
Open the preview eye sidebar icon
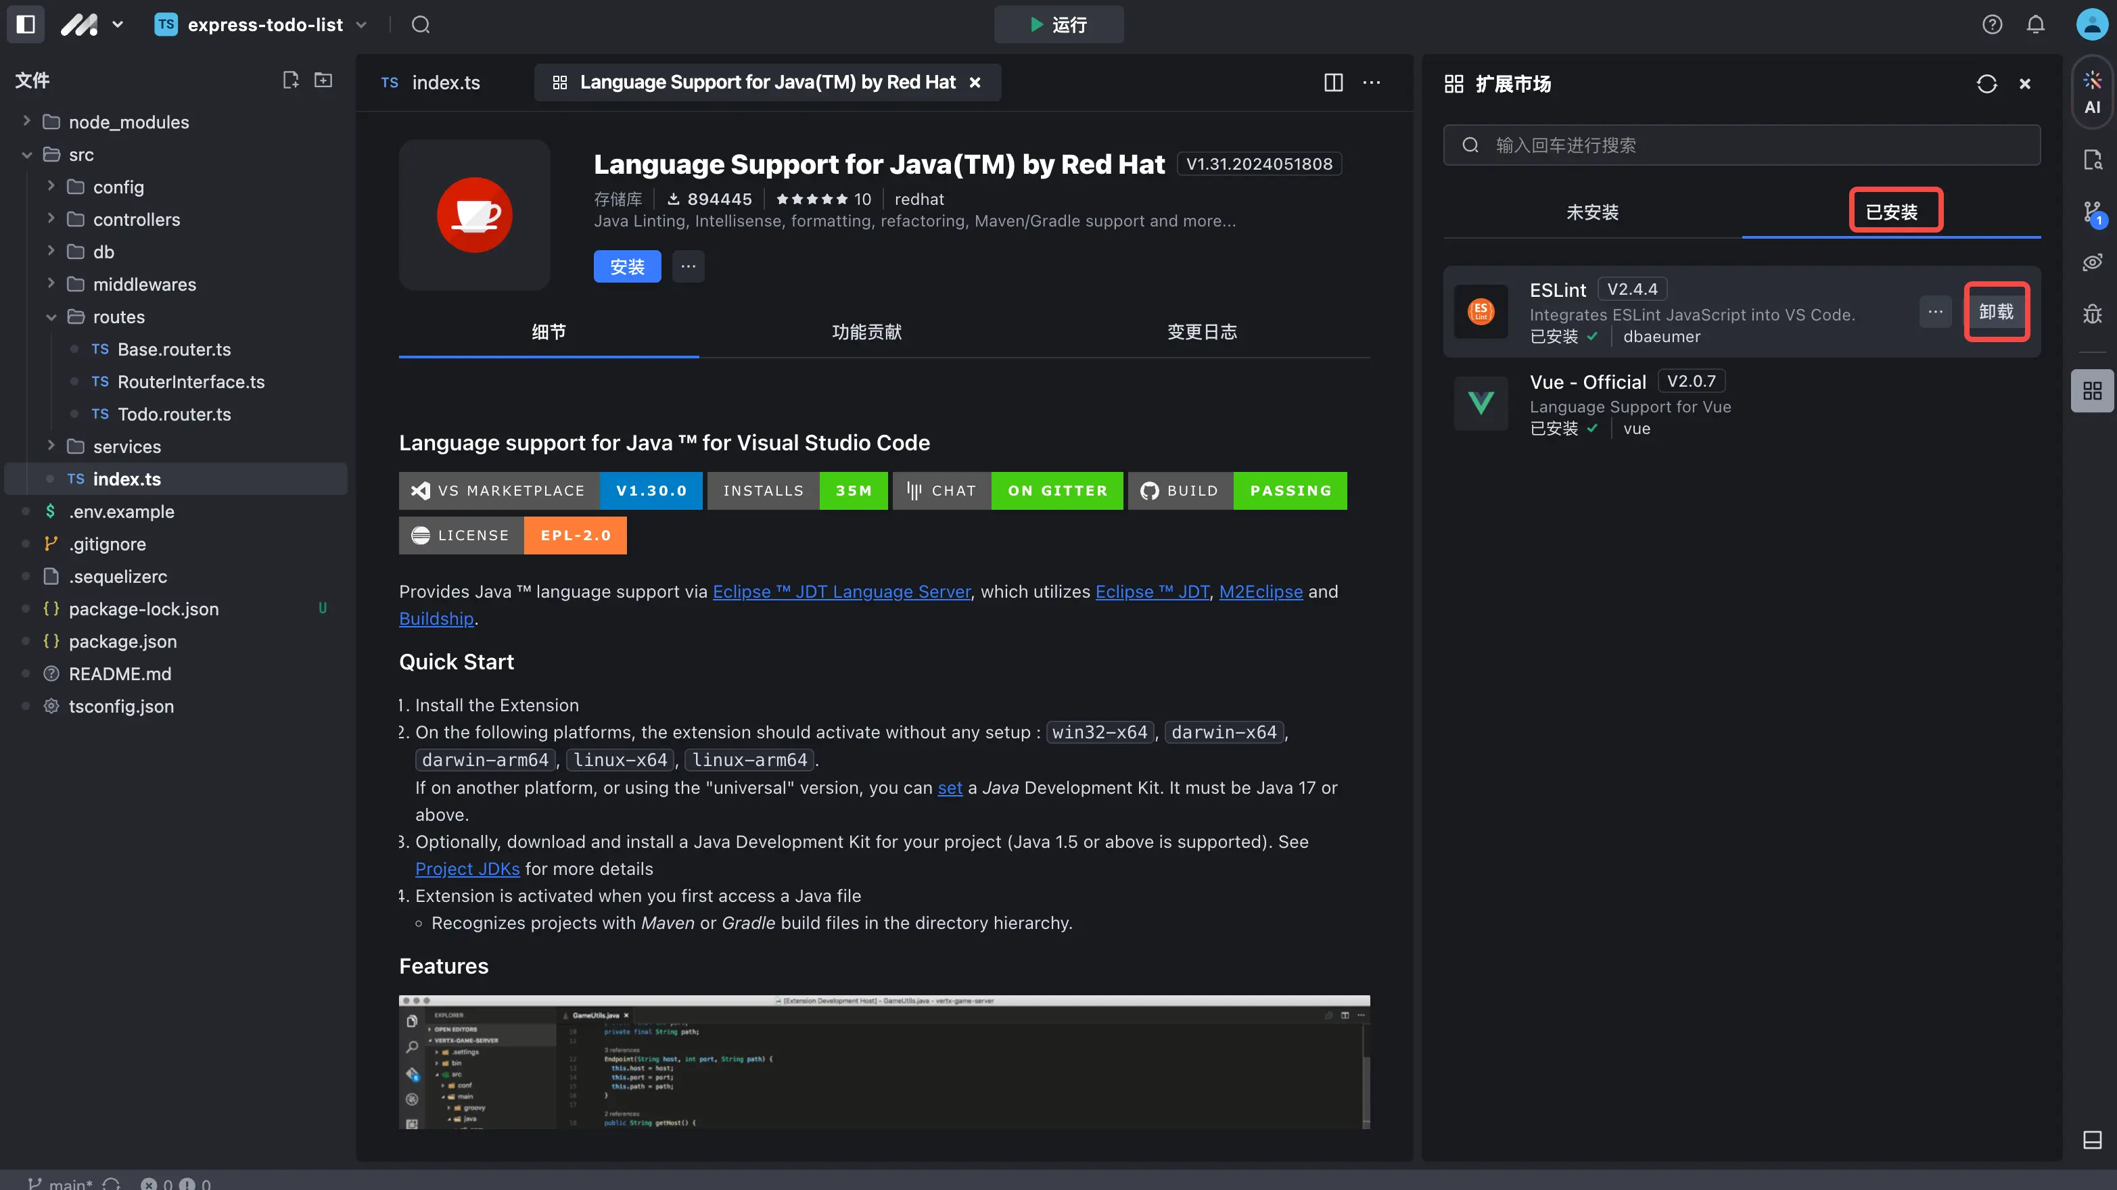[2093, 262]
